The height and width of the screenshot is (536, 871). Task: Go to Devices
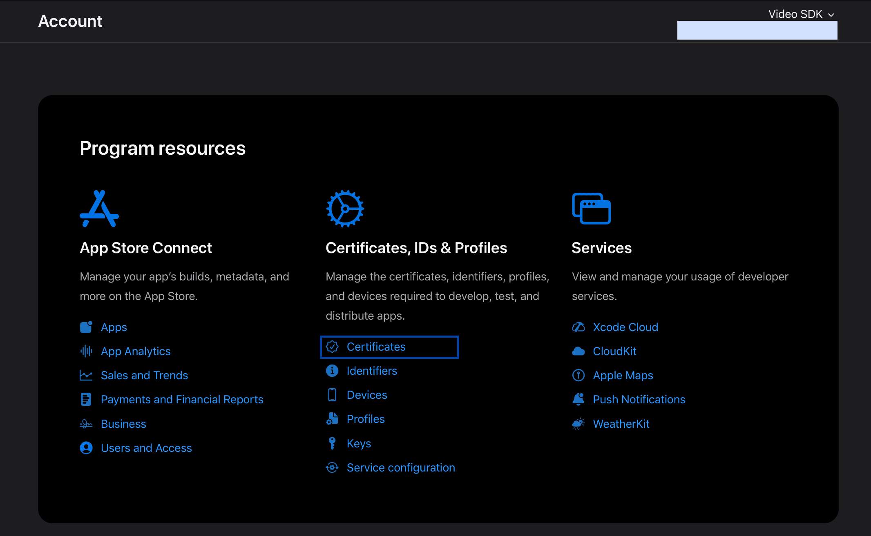click(367, 395)
